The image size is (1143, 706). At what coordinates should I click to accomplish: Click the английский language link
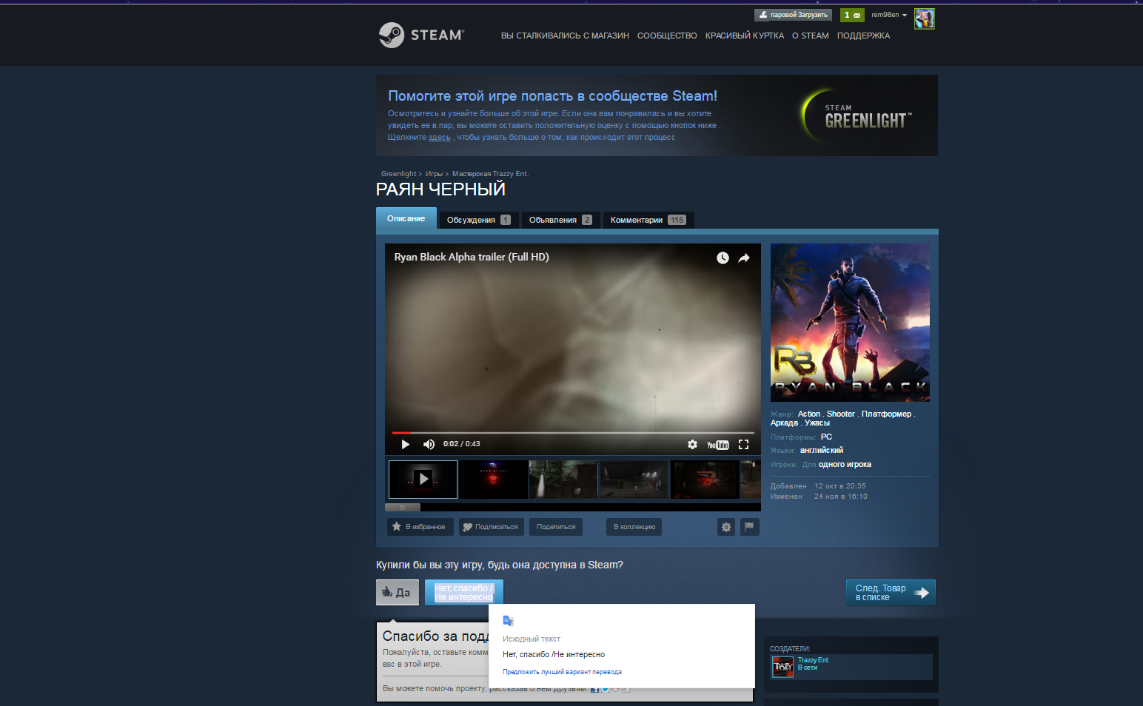(x=822, y=451)
